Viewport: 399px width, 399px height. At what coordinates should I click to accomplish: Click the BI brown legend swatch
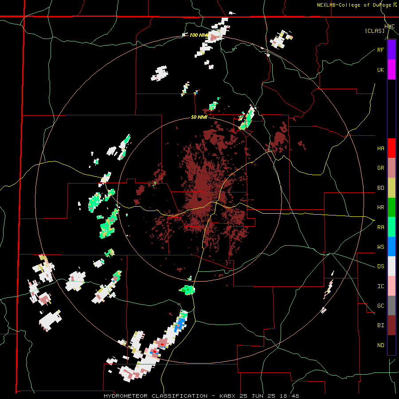[391, 325]
